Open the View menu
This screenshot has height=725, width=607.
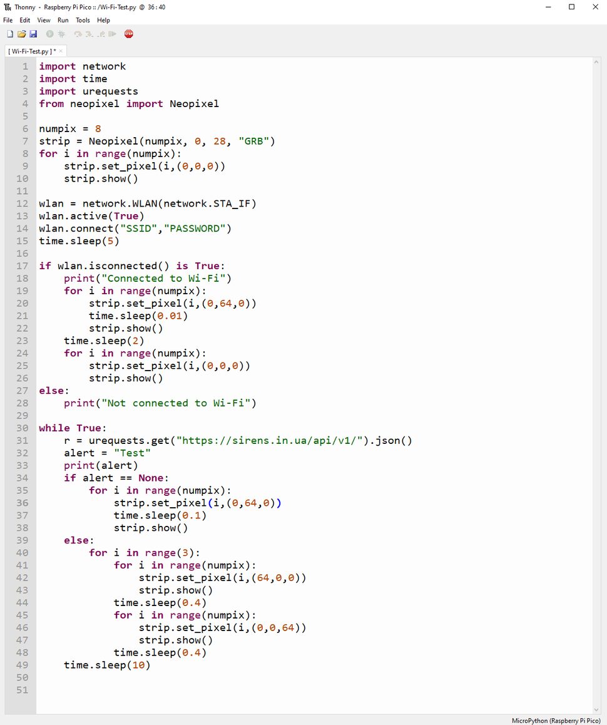tap(44, 20)
